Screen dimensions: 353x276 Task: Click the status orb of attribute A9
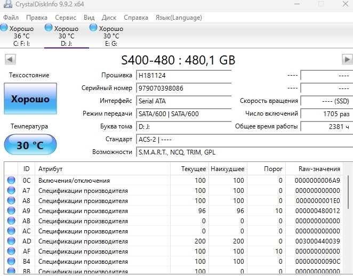pyautogui.click(x=11, y=210)
